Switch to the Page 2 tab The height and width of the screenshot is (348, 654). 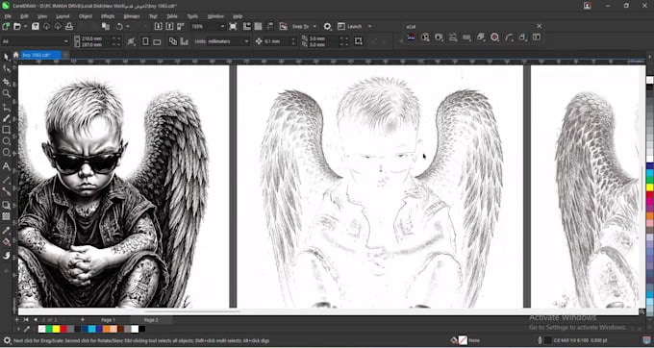151,320
